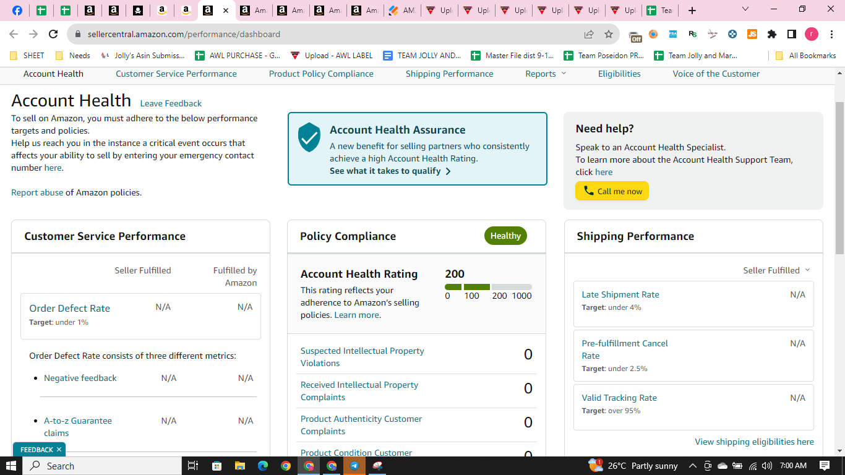Click Learn more about Account Health Rating
Image resolution: width=845 pixels, height=475 pixels.
coord(356,315)
